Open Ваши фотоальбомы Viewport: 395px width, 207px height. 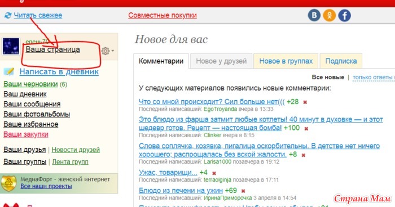point(37,114)
